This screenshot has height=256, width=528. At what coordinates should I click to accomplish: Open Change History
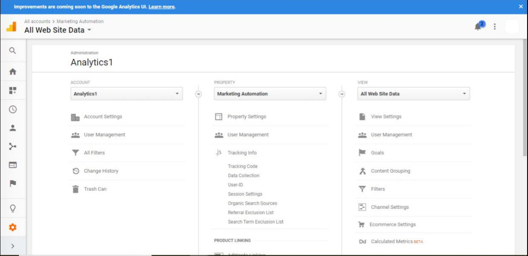[101, 171]
